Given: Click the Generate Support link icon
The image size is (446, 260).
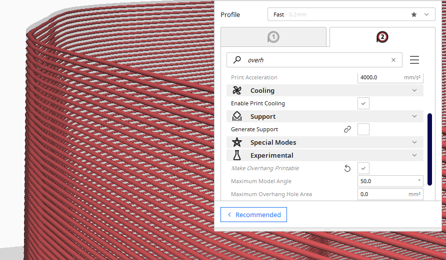Looking at the screenshot, I should tap(347, 129).
